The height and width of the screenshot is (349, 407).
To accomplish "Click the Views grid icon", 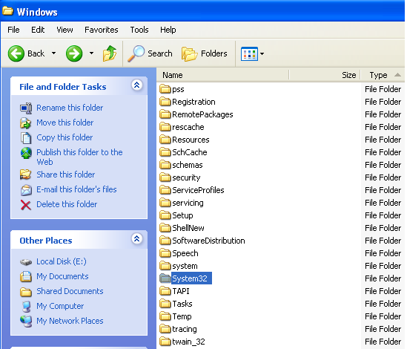I will coord(249,53).
